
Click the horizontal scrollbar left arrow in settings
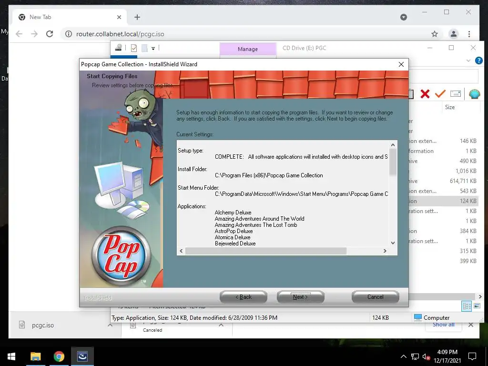point(182,251)
